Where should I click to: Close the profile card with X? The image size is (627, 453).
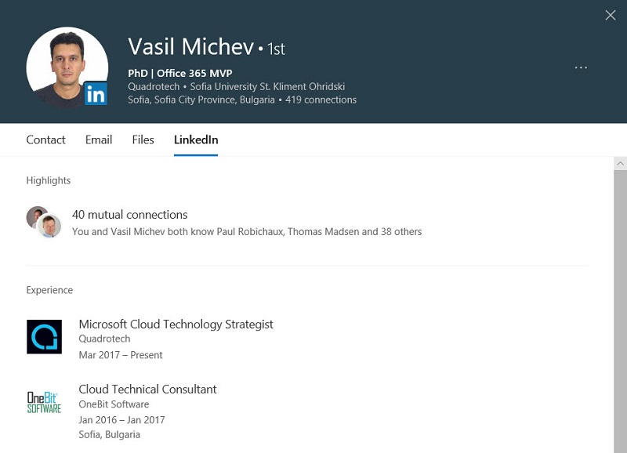611,15
